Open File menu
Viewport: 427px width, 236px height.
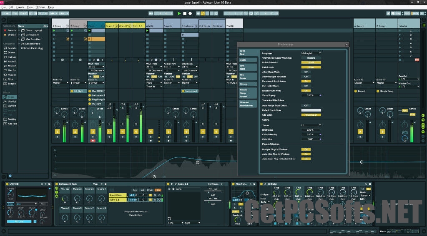click(x=3, y=7)
